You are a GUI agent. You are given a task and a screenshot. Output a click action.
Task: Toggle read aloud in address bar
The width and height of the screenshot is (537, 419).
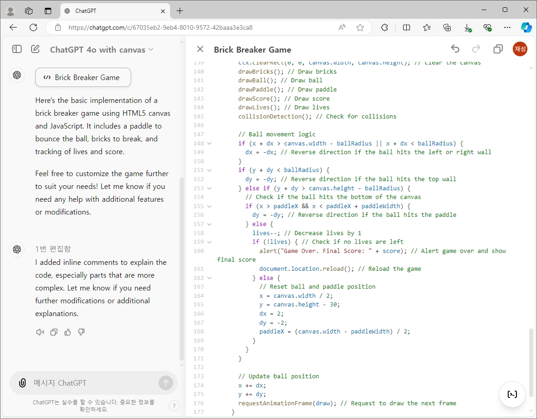(342, 27)
